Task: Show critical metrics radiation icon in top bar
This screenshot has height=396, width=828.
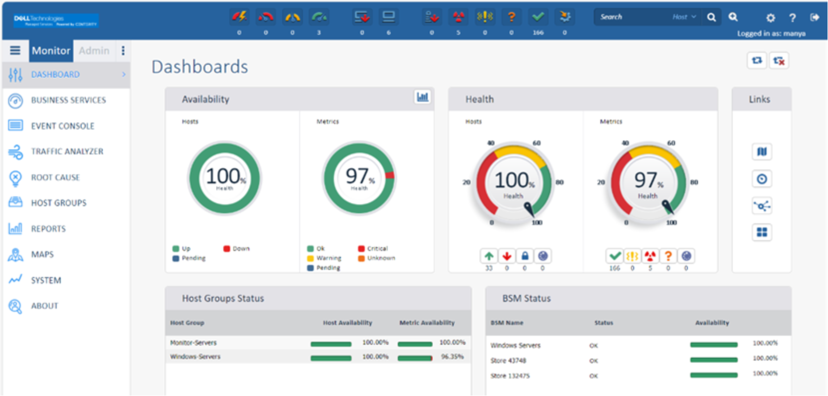Action: (458, 17)
